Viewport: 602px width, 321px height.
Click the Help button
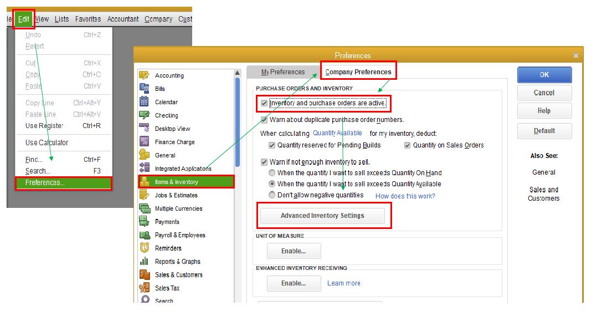544,111
